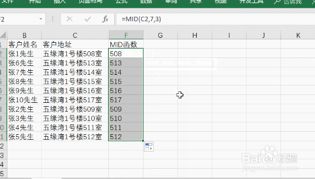Viewport: 315px width, 179px height.
Task: Select column F header
Action: (126, 35)
